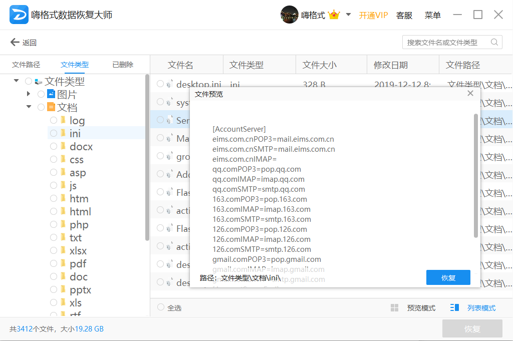Click the js folder icon
Screen dimensions: 513x341
(x=63, y=185)
